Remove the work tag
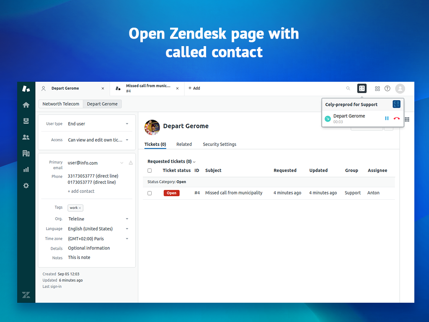Image resolution: width=429 pixels, height=322 pixels. [x=80, y=208]
